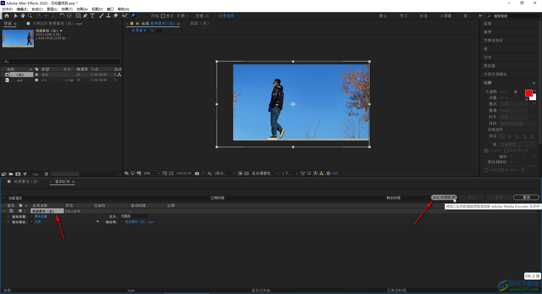Screen dimensions: 542x294
Task: Take snapshot with camera icon
Action: [x=197, y=173]
